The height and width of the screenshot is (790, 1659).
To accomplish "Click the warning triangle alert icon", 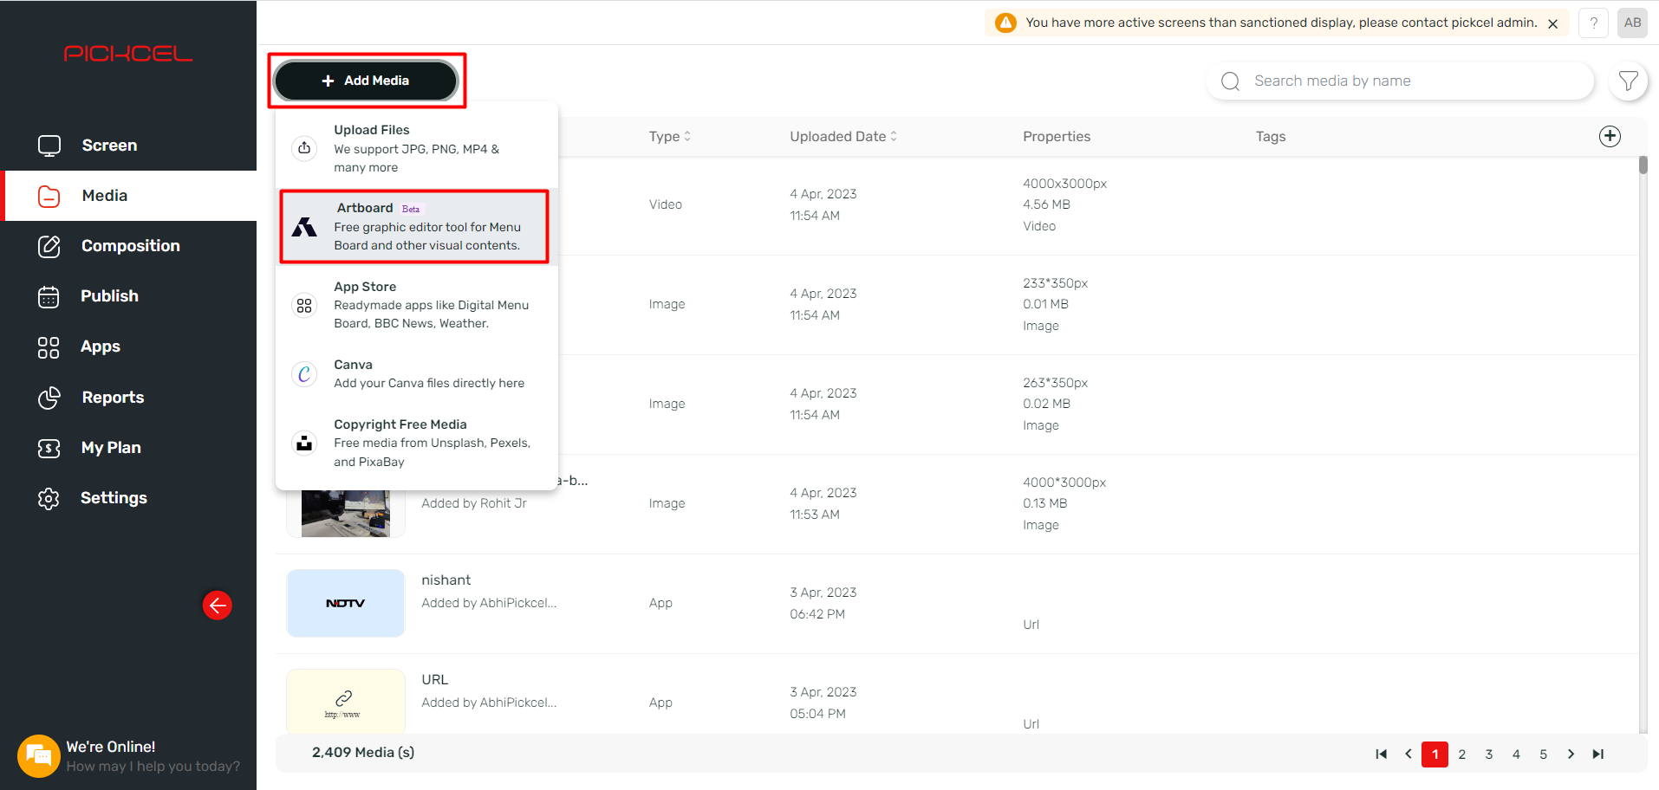I will (x=1005, y=23).
